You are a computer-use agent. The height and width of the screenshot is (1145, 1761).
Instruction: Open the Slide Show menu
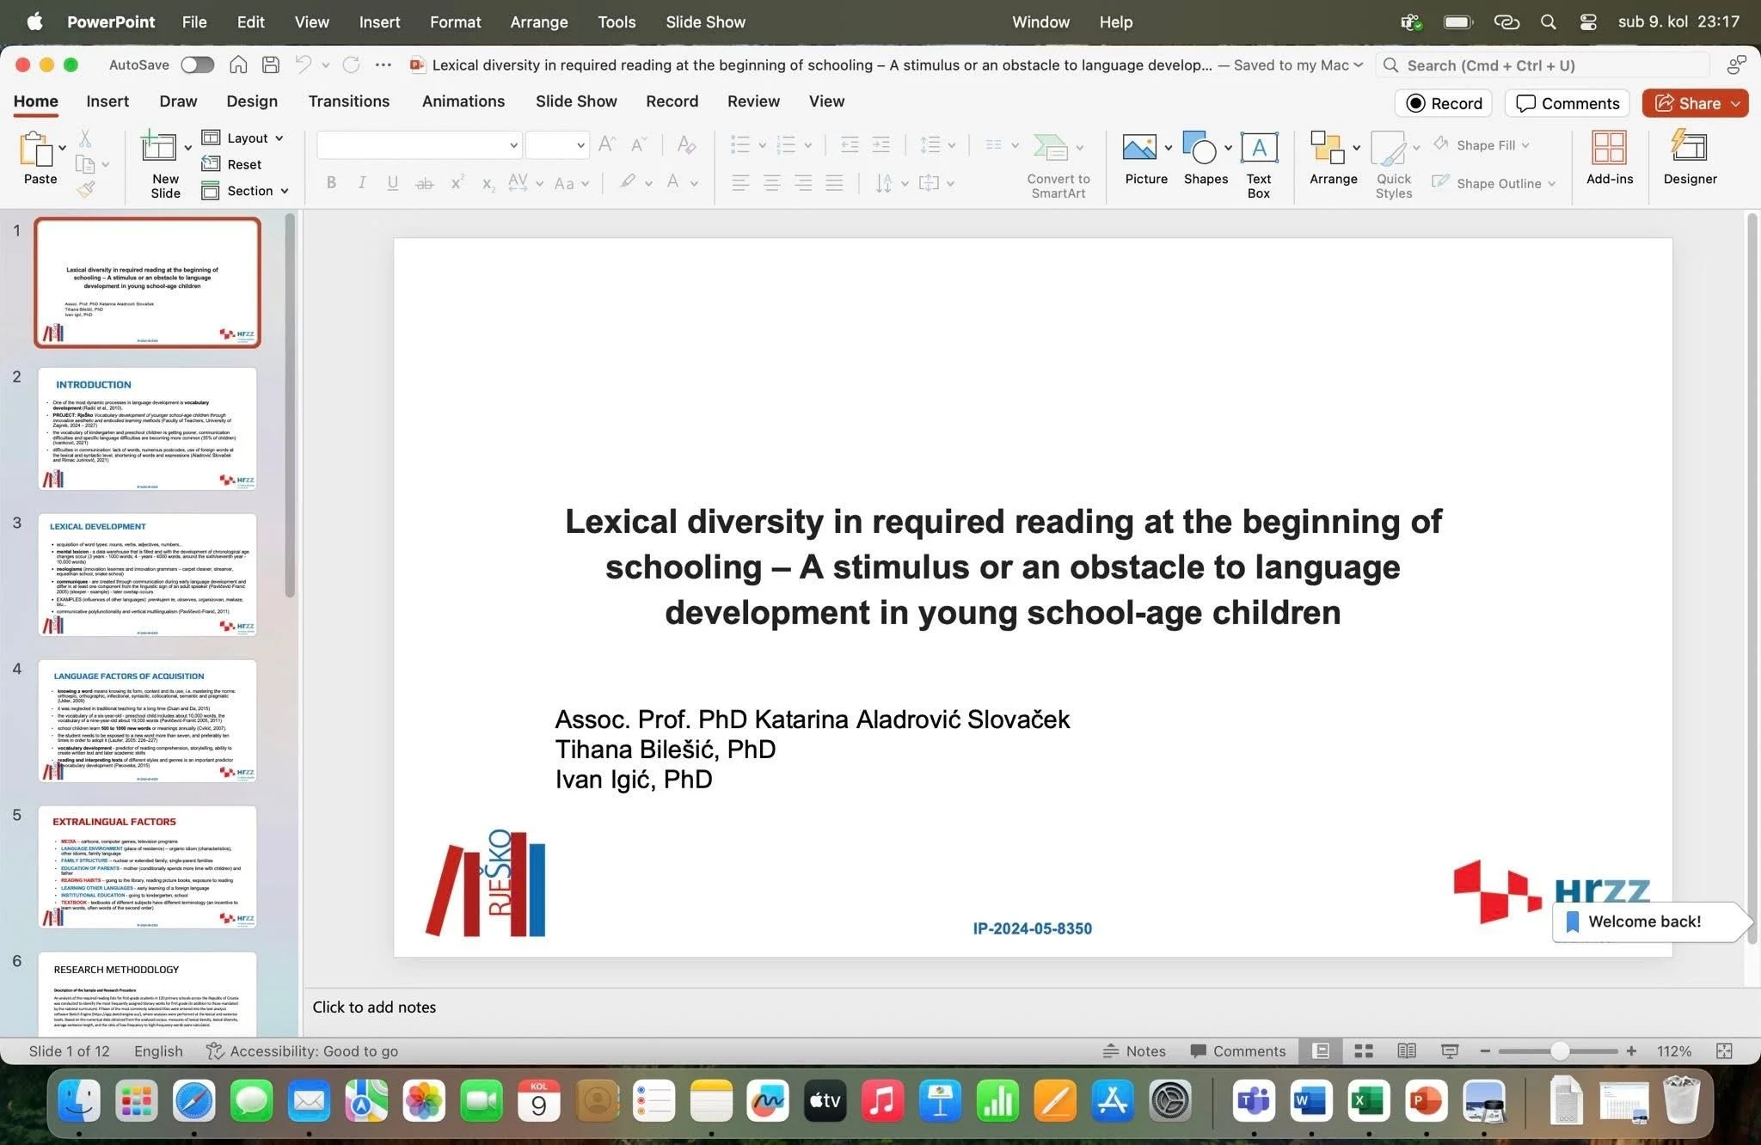[705, 22]
